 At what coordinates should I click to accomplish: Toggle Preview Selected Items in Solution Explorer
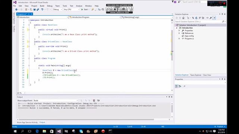point(214,18)
